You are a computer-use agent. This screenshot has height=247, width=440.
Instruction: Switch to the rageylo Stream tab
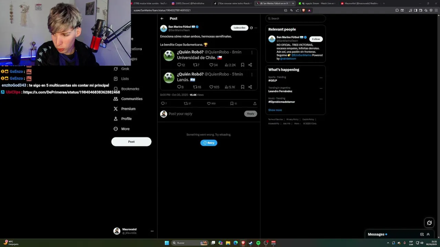(317, 3)
